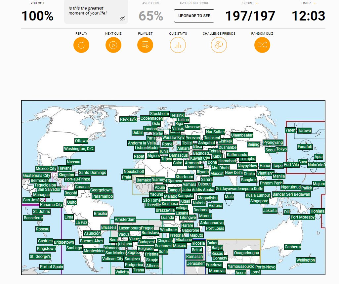
Task: Click the Valletta label
Action: coord(122,272)
